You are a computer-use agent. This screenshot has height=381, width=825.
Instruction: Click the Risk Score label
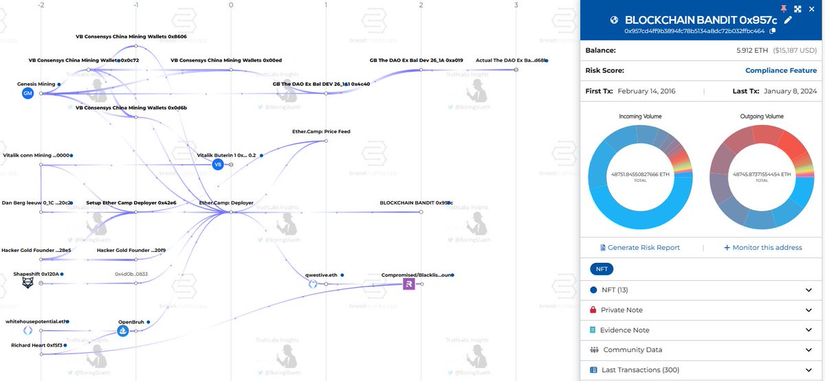tap(604, 71)
